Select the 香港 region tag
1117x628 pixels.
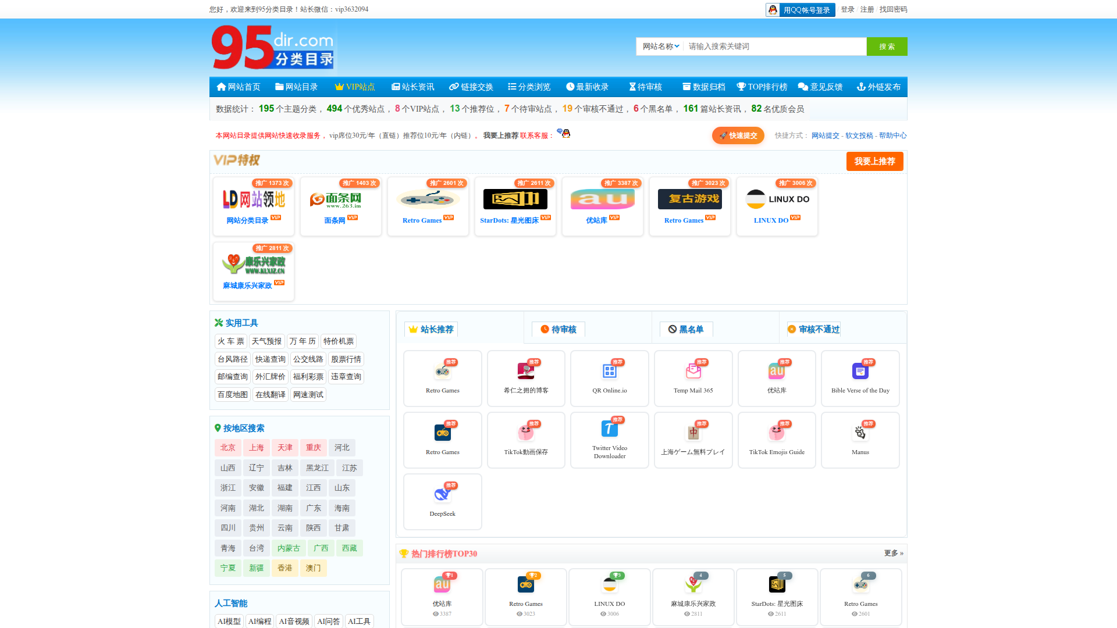(284, 568)
